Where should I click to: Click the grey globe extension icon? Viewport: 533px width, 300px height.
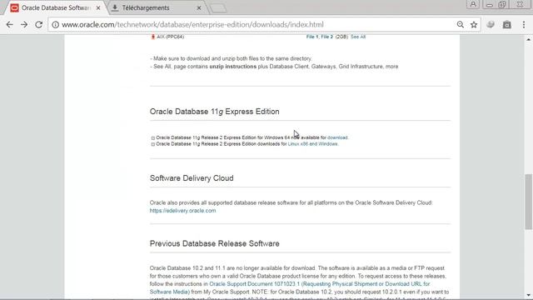491,24
